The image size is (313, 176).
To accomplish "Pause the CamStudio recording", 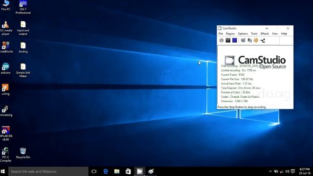I will point(228,40).
